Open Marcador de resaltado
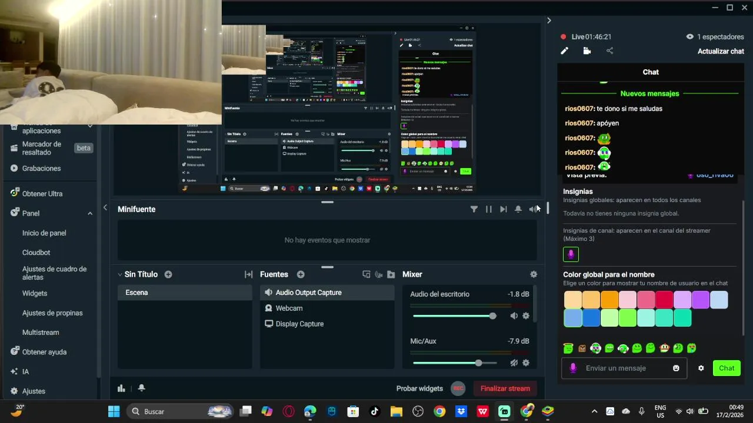The width and height of the screenshot is (753, 423). point(42,148)
